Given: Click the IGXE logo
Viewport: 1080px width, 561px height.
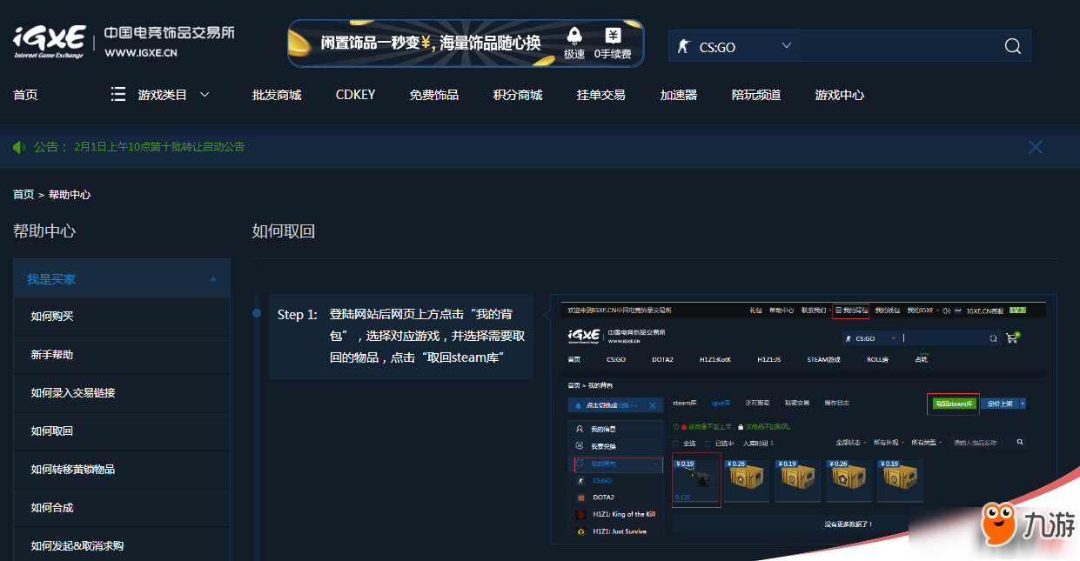Looking at the screenshot, I should pyautogui.click(x=50, y=42).
